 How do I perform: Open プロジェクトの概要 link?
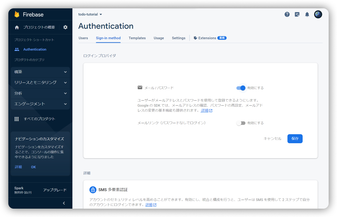point(39,27)
